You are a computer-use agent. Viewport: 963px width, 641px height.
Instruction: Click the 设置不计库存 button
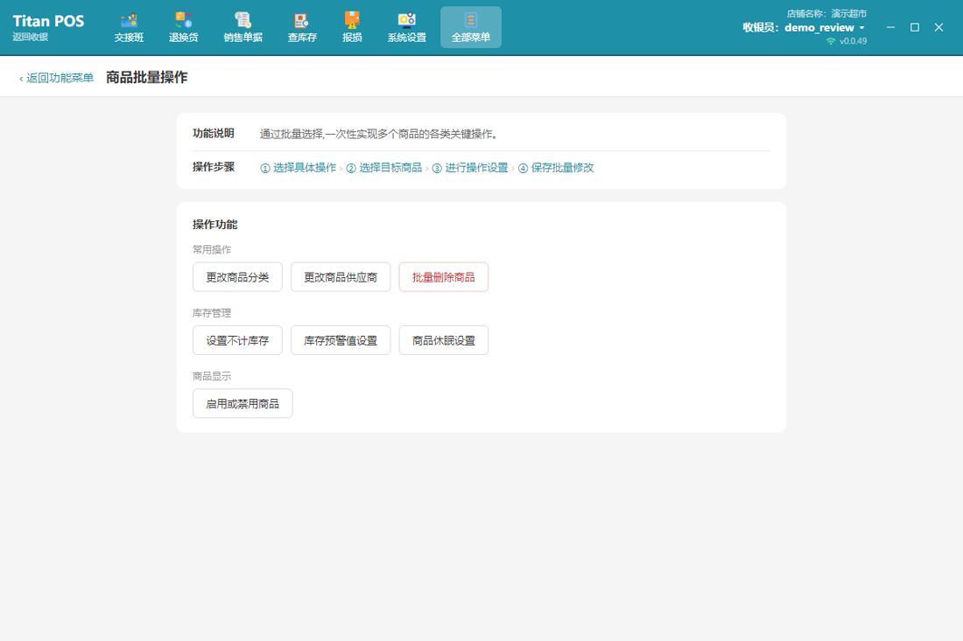[237, 340]
